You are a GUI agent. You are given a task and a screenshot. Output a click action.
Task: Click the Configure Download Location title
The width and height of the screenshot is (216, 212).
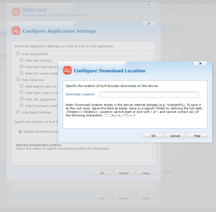pos(110,71)
